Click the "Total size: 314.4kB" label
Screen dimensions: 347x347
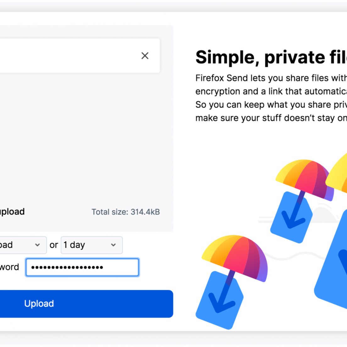click(x=126, y=212)
